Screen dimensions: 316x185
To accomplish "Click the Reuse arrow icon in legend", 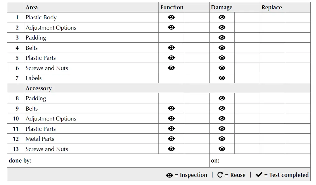I will tap(220, 175).
